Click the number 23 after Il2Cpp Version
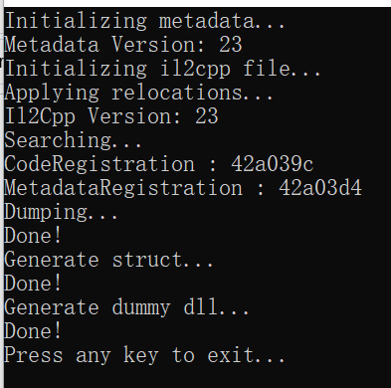 pyautogui.click(x=207, y=116)
